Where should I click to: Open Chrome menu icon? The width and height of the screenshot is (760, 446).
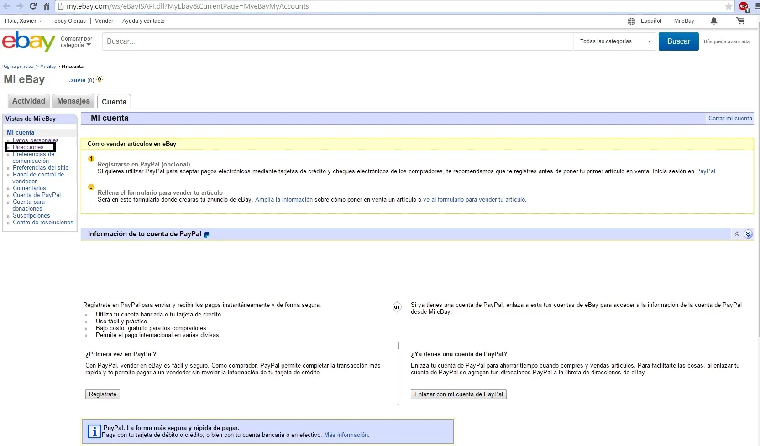pyautogui.click(x=757, y=6)
